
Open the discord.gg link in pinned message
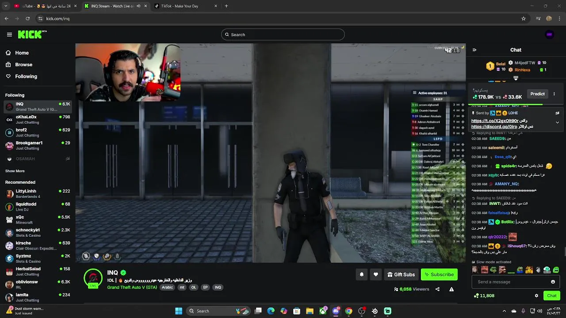click(494, 127)
